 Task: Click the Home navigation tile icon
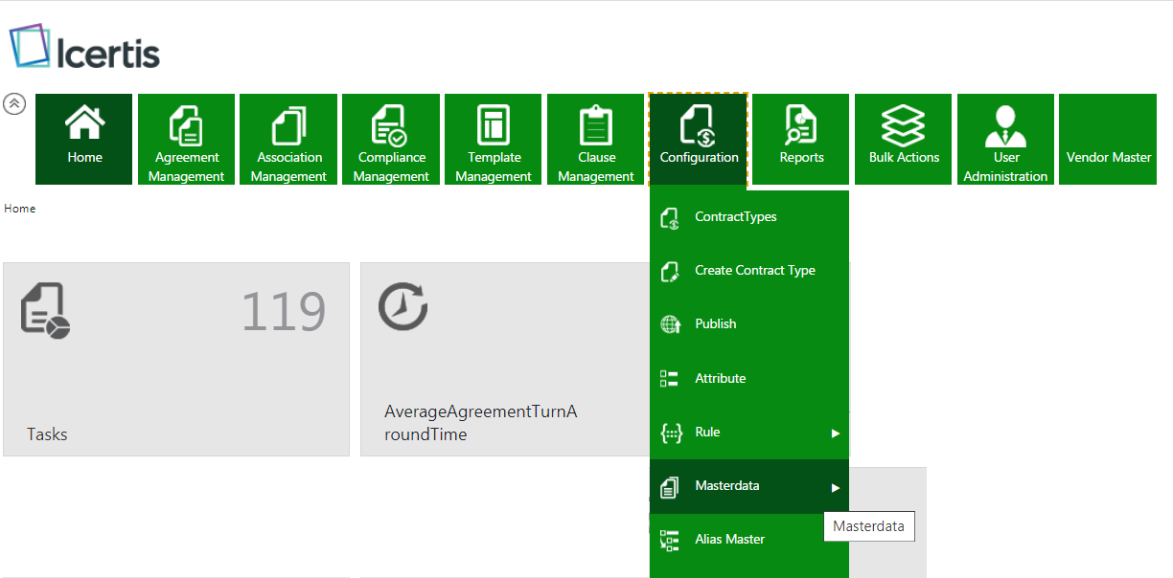(x=84, y=124)
